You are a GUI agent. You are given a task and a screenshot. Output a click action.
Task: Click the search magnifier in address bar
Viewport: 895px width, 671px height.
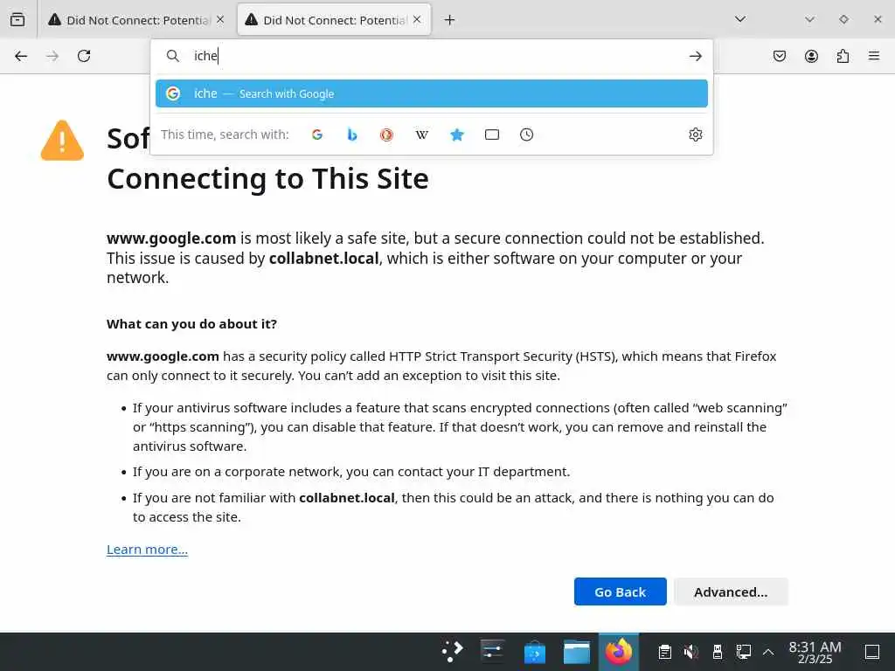click(172, 56)
